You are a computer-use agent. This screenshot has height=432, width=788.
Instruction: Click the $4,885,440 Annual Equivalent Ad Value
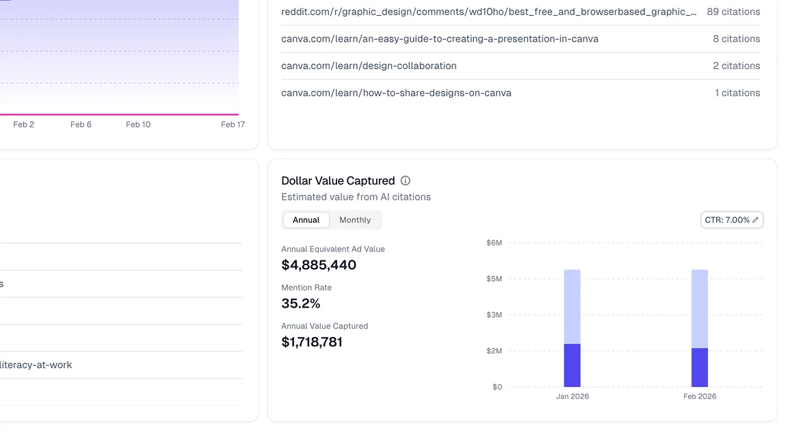tap(319, 265)
